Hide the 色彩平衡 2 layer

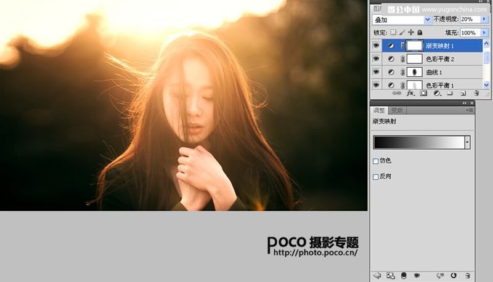(376, 58)
